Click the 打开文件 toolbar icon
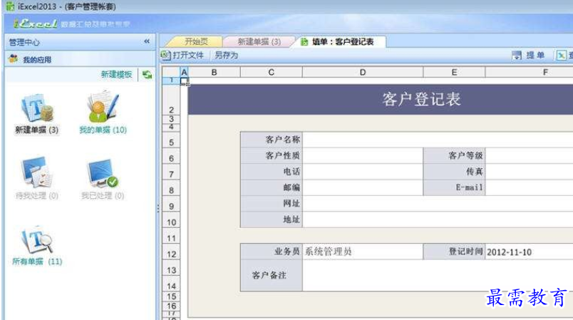Image resolution: width=573 pixels, height=320 pixels. (165, 55)
